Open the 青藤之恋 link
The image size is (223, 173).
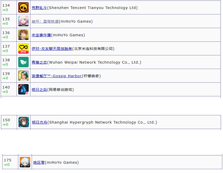[x=39, y=62]
